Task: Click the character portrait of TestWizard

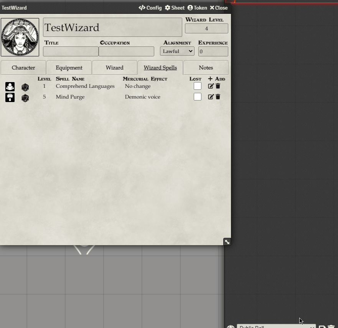Action: pos(20,36)
